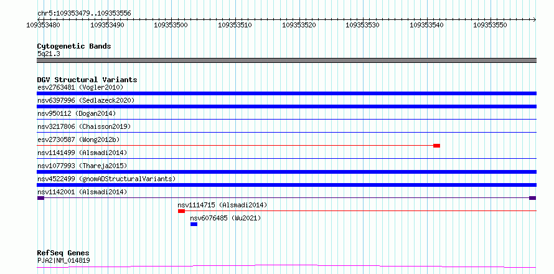The image size is (554, 274).
Task: Select the esv2763481 blue variant bar
Action: pos(286,93)
